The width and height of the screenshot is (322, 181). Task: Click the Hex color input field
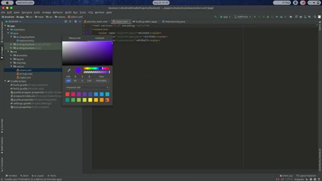pos(101,80)
